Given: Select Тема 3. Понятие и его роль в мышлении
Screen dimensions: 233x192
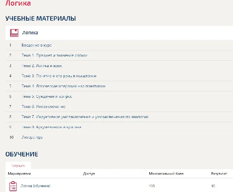Looking at the screenshot, I should (x=59, y=76).
